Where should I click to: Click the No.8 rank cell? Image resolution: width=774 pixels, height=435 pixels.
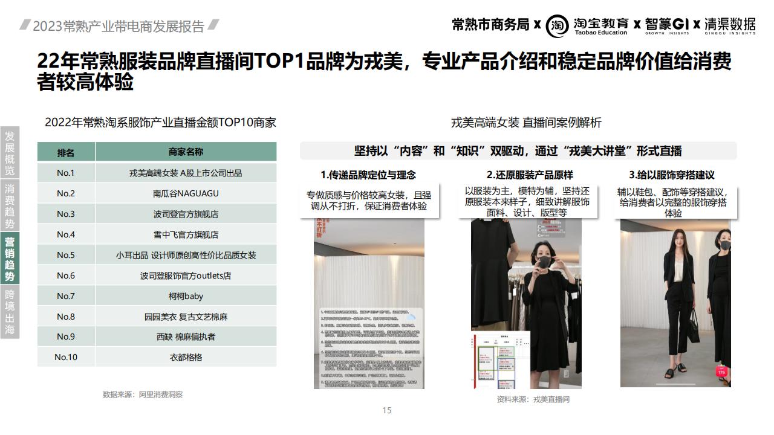tap(66, 317)
